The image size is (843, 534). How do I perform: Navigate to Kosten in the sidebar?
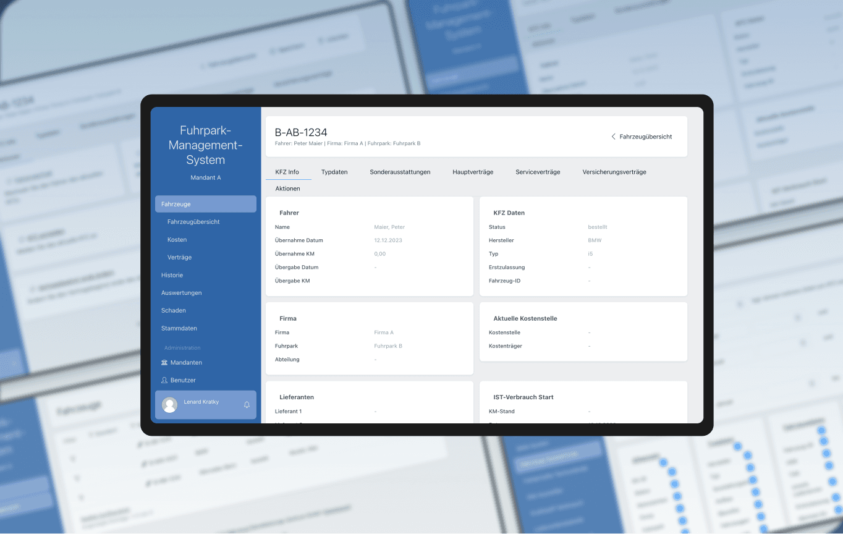(x=177, y=239)
